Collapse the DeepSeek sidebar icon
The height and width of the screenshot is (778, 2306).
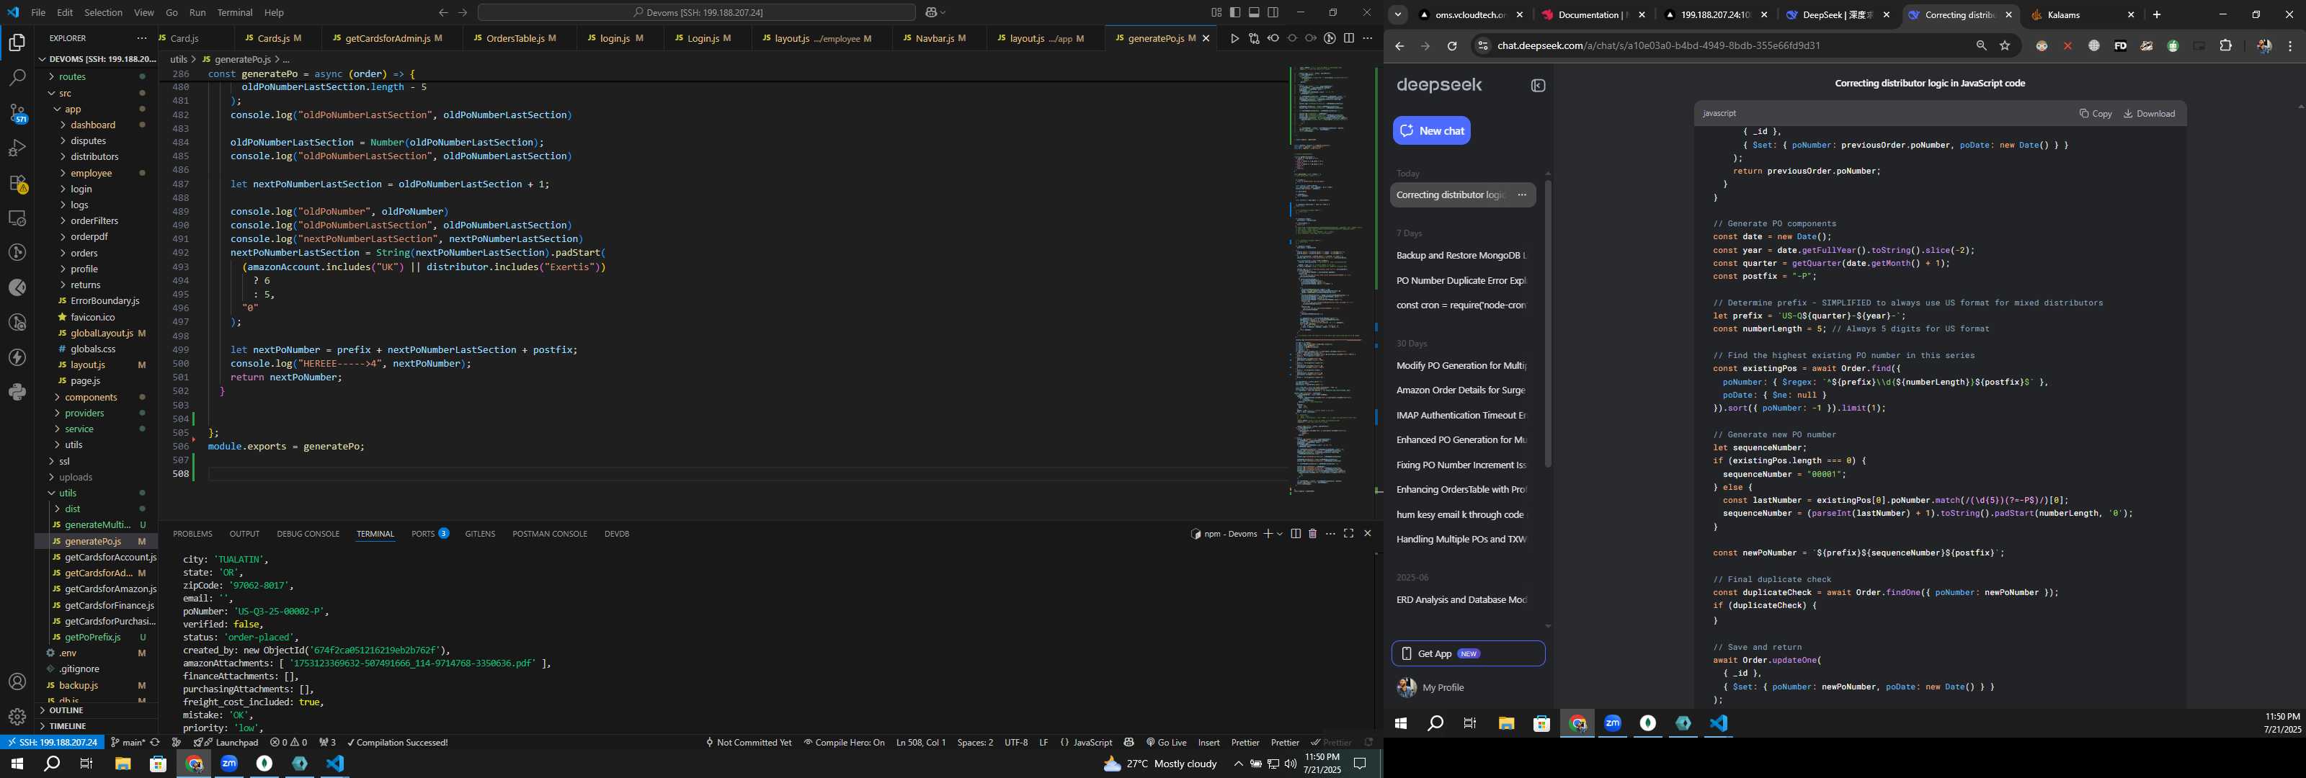pos(1538,86)
